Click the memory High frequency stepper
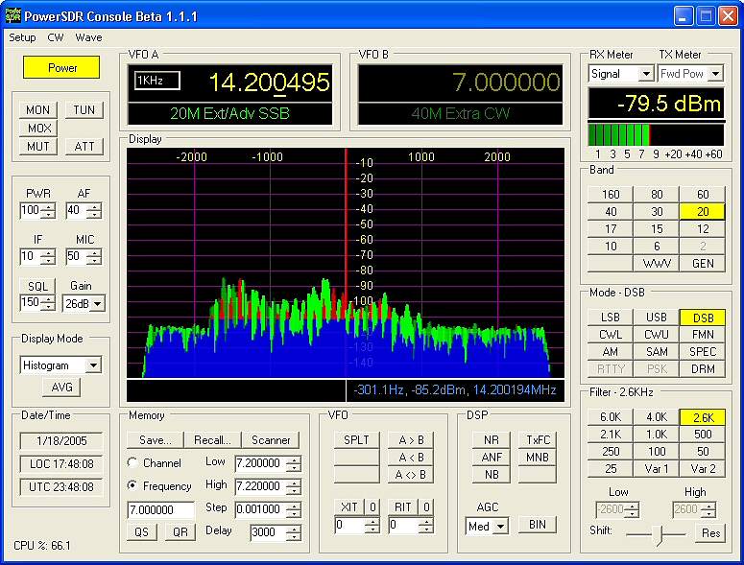744x565 pixels. [294, 486]
